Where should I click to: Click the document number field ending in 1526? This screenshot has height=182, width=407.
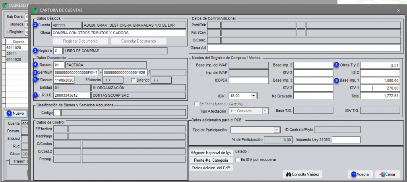tap(125, 72)
